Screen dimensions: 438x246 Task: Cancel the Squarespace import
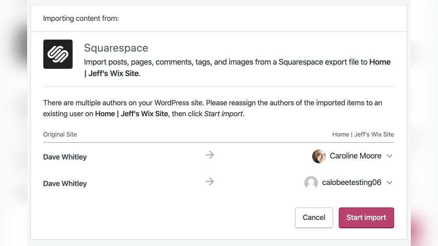click(314, 218)
